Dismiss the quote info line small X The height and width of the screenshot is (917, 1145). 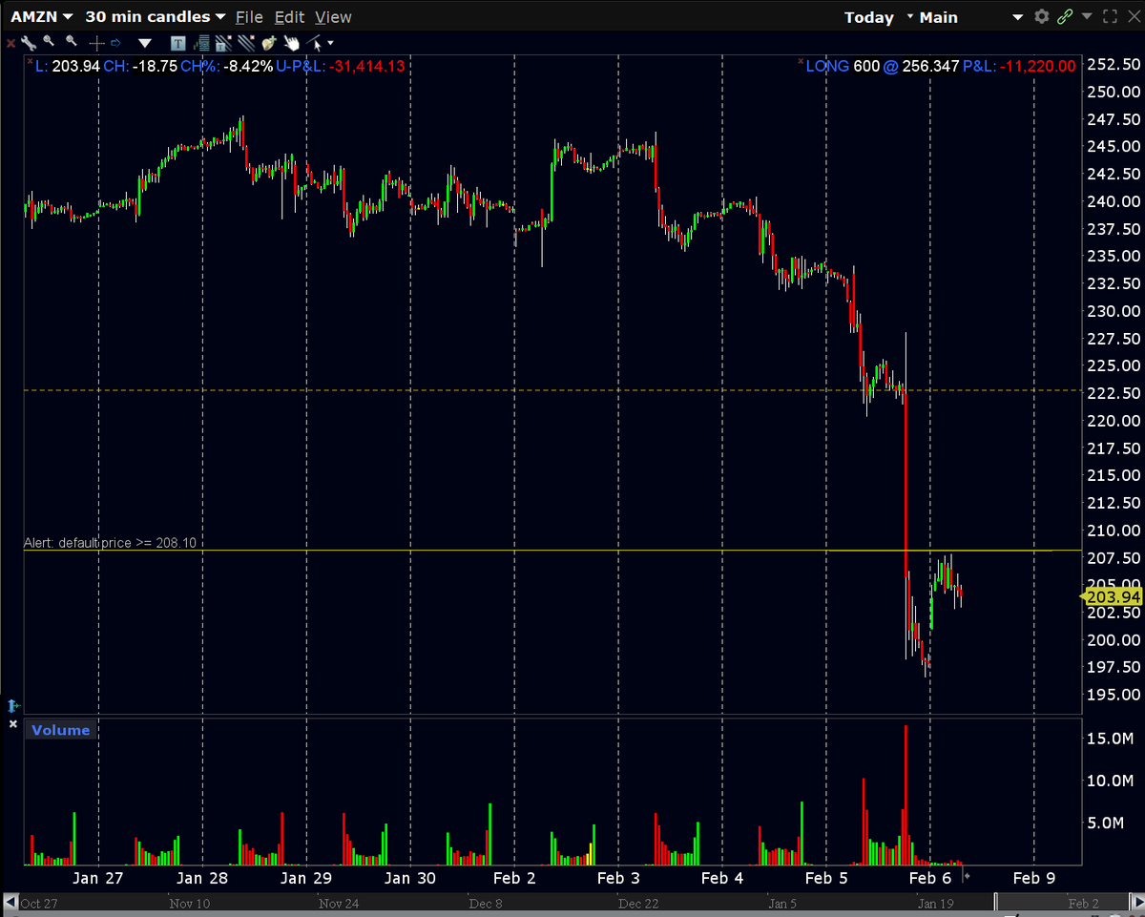29,59
